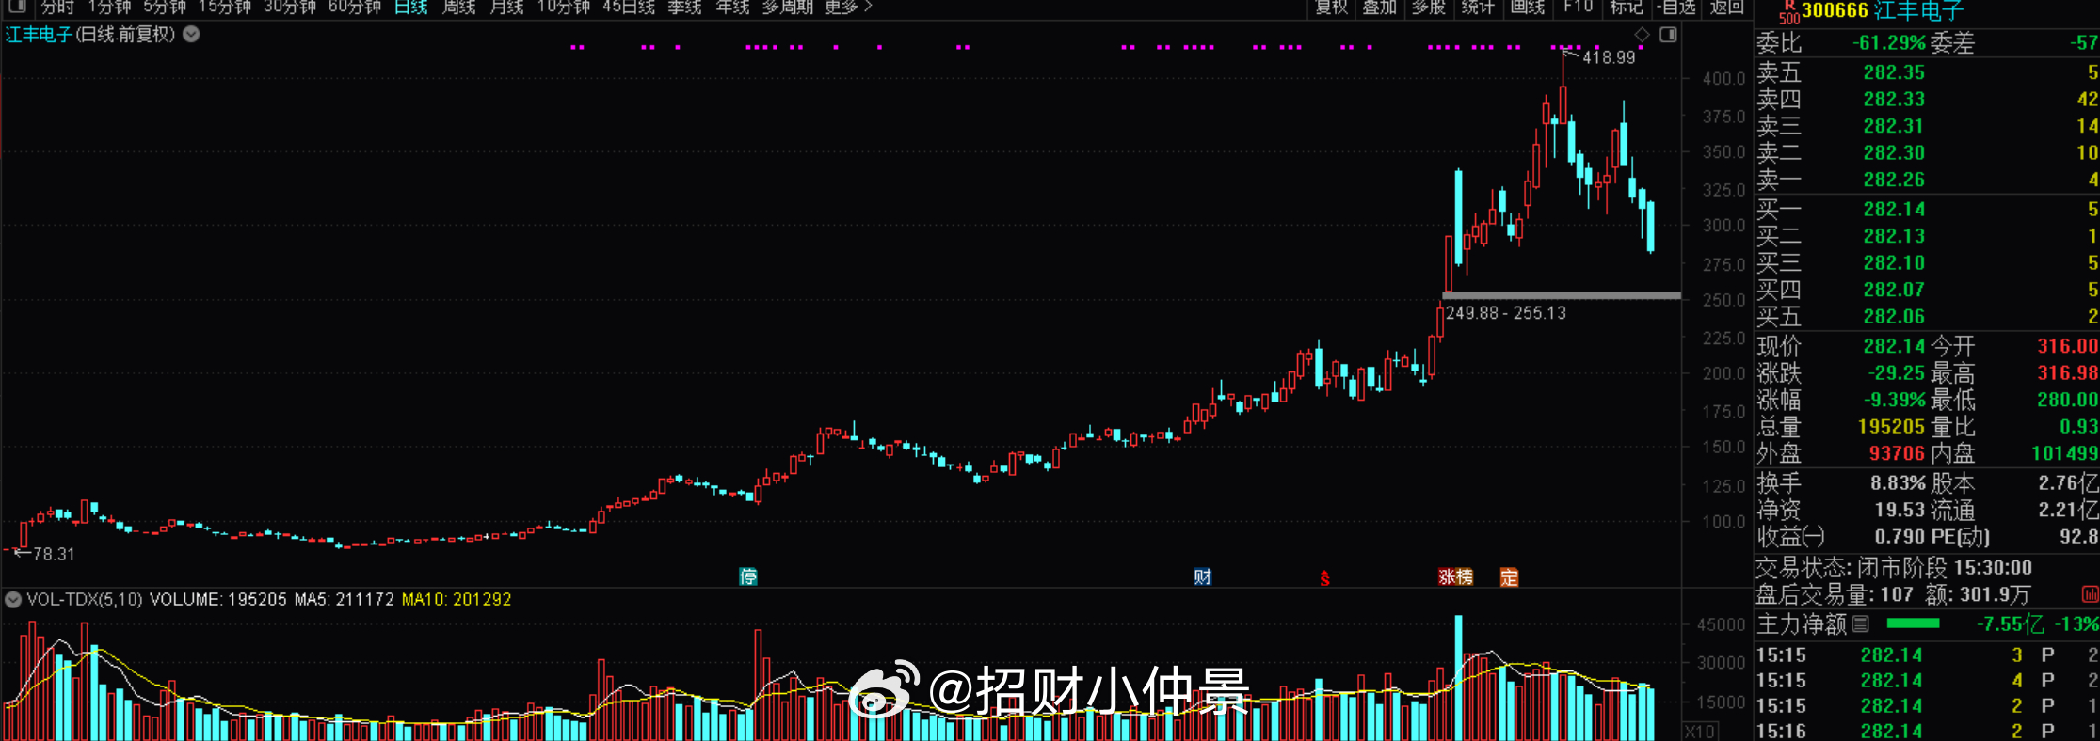Click the red S marker on timeline
Image resolution: width=2100 pixels, height=741 pixels.
coord(1324,578)
